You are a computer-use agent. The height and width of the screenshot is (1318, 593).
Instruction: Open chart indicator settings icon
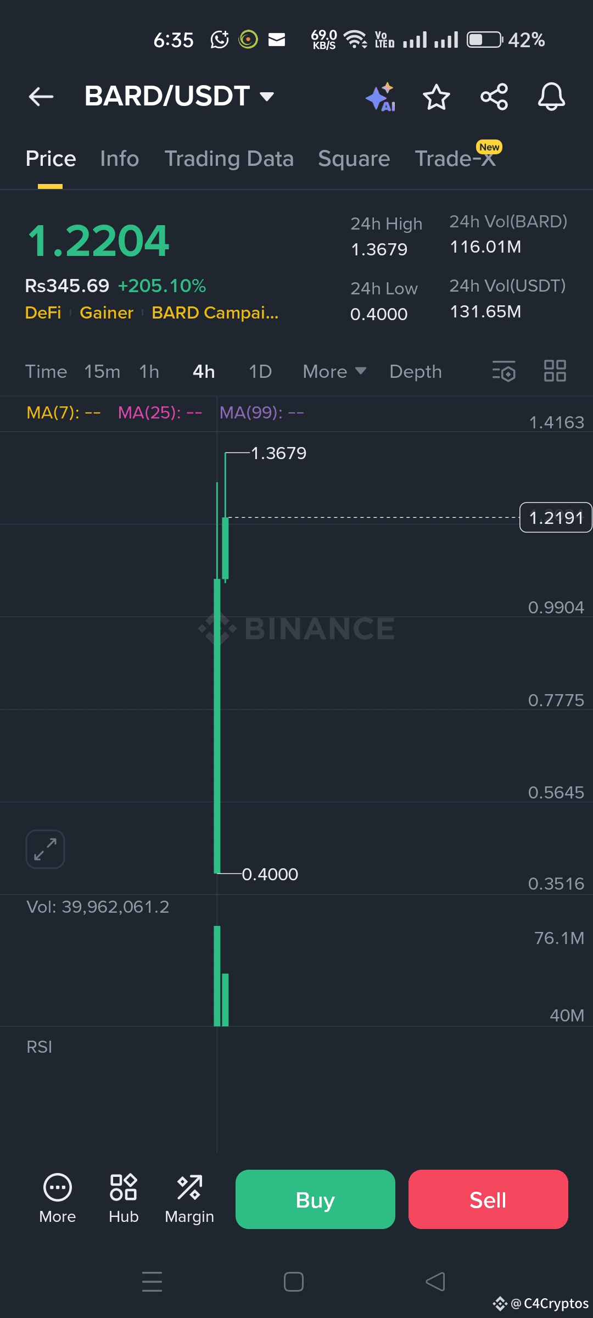tap(504, 371)
